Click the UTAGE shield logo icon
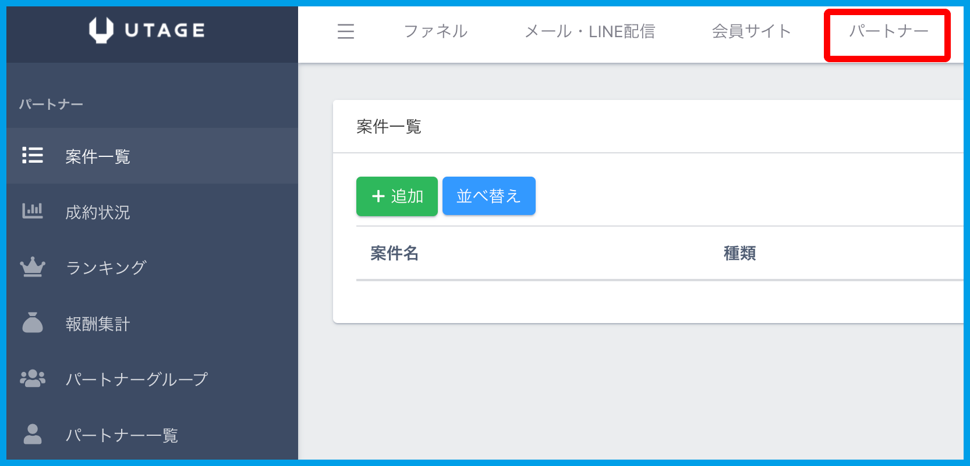Screen dimensions: 970x466 (x=101, y=30)
